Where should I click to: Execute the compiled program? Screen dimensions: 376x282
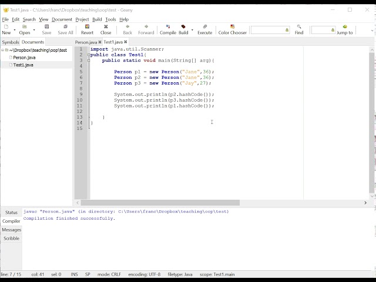coord(205,29)
